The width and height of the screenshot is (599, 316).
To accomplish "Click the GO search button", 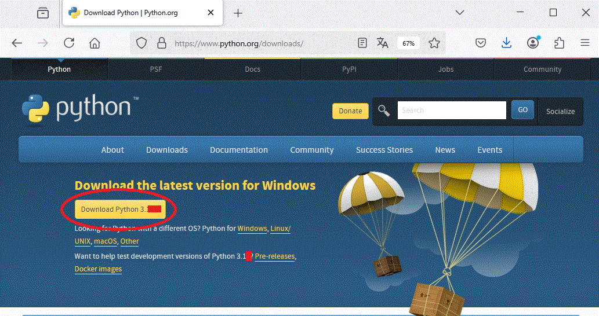I will point(522,110).
